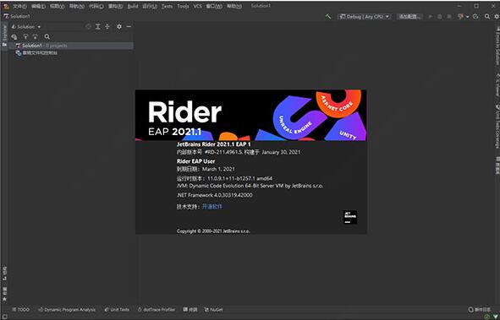Screen dimensions: 500x320
Task: Click the green shield icon in status bar
Action: pos(496,317)
